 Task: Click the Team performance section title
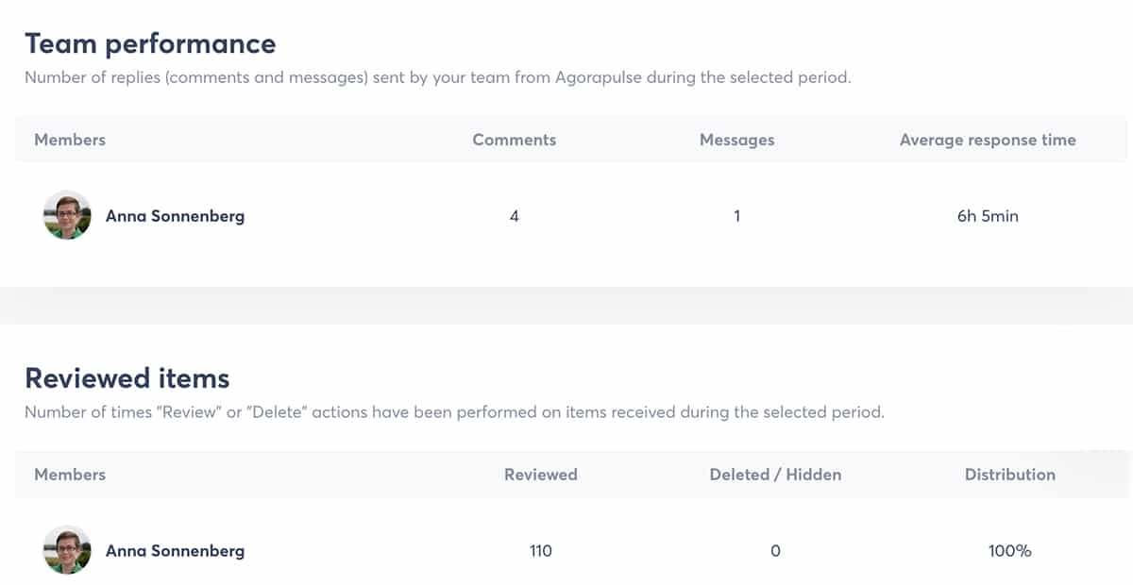(151, 43)
